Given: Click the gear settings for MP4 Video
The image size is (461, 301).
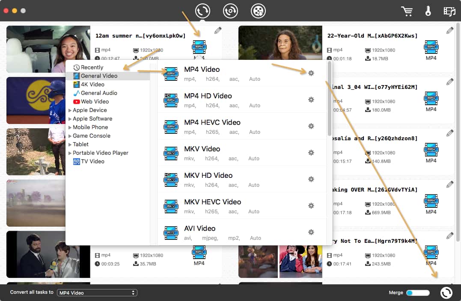Looking at the screenshot, I should tap(311, 73).
